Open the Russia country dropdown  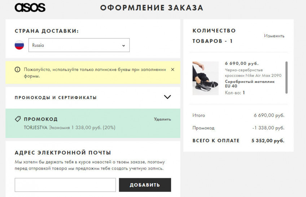[x=79, y=45]
